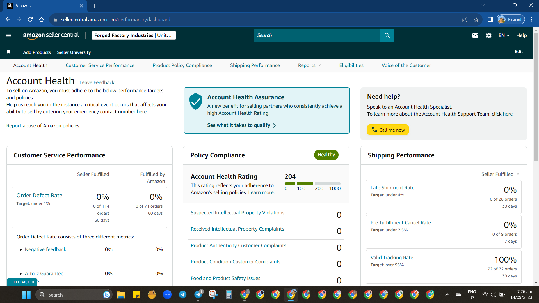Image resolution: width=539 pixels, height=303 pixels.
Task: Open the Product Policy Compliance tab
Action: 182,65
